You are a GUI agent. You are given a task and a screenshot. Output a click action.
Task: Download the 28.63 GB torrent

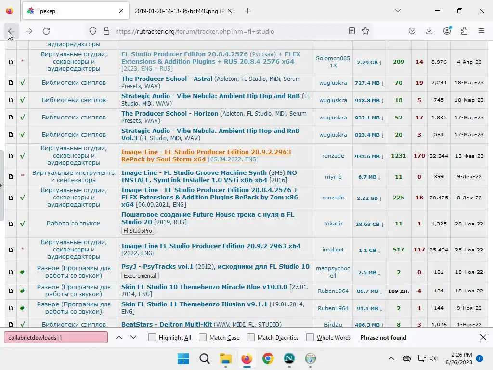coord(369,224)
